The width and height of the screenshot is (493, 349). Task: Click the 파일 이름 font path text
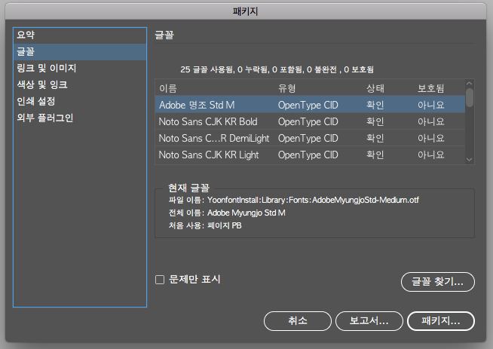pos(294,200)
